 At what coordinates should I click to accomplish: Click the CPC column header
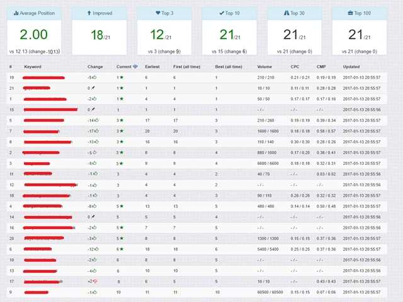tap(296, 66)
